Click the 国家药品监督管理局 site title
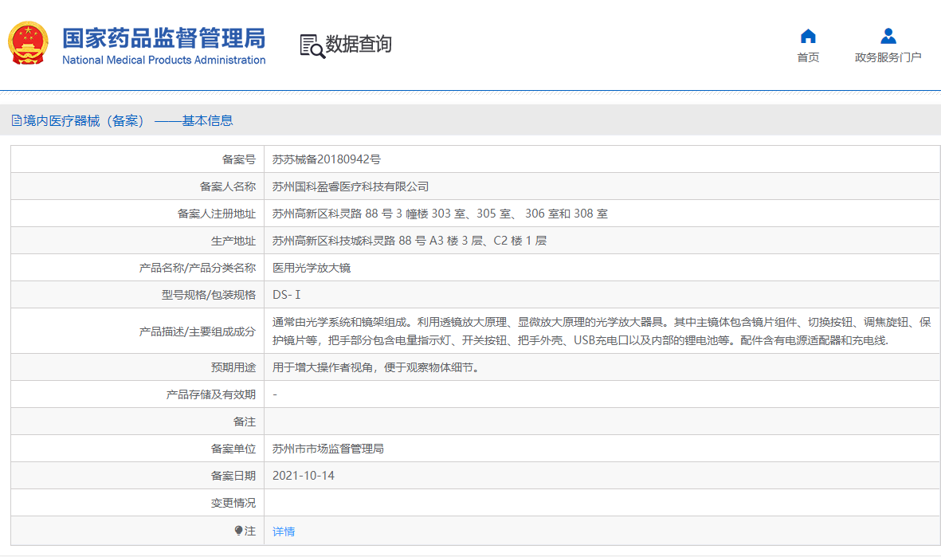The height and width of the screenshot is (557, 941). click(x=163, y=37)
